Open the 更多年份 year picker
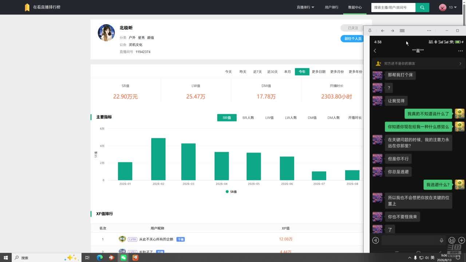Viewport: 466px width, 262px height. tap(355, 72)
